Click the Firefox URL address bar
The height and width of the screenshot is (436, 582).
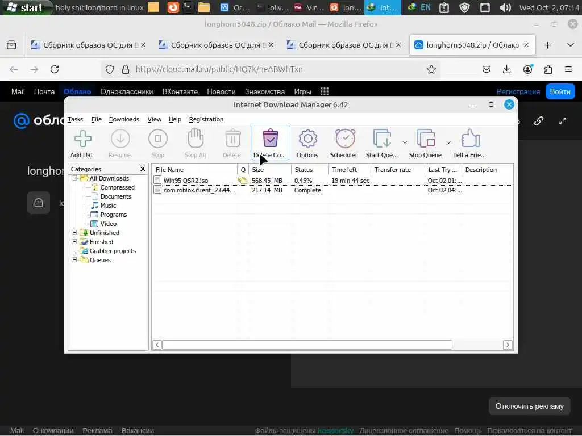[271, 69]
